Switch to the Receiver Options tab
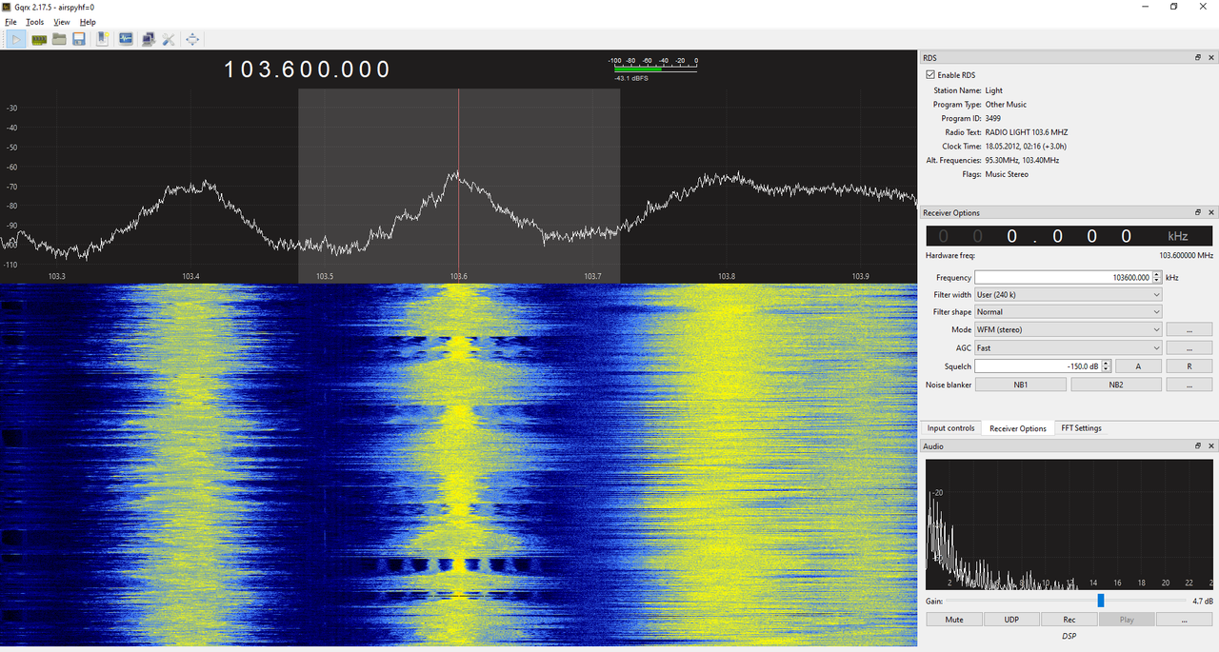 coord(1018,428)
